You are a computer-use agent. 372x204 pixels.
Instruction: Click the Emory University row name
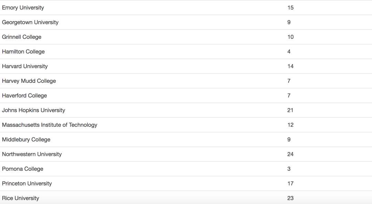pyautogui.click(x=23, y=8)
